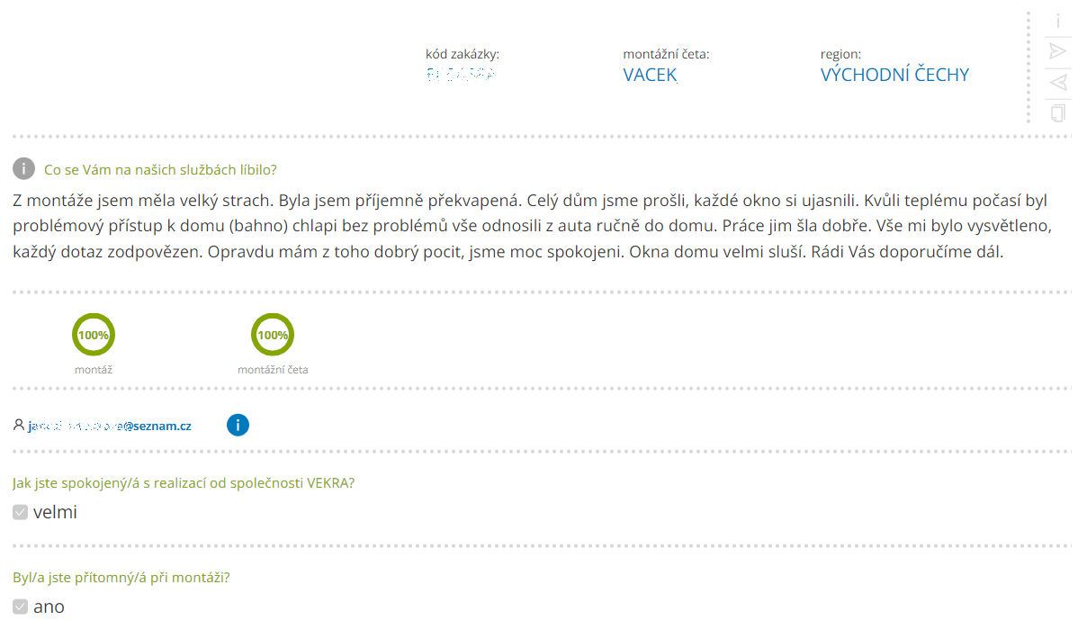This screenshot has height=629, width=1078.
Task: Open the VACEK montážní četa link
Action: pos(650,75)
